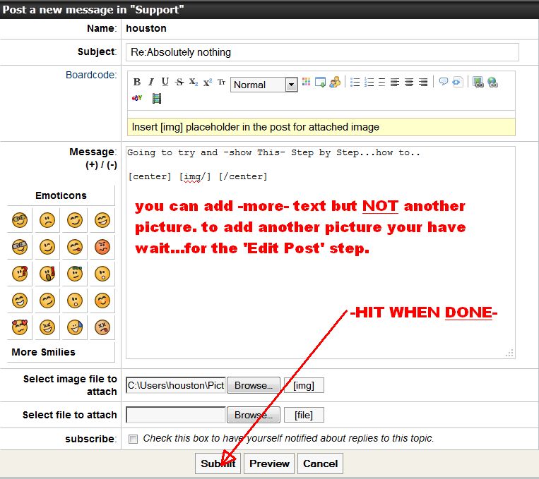
Task: Insert a quote using the speech bubble icon
Action: [443, 83]
